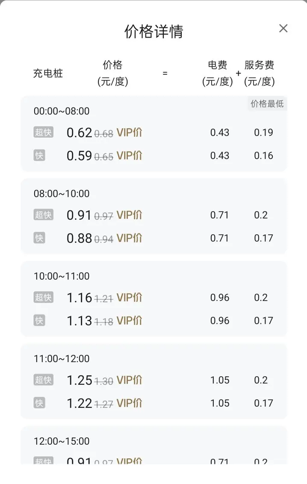Close the 价格详情 price details popup
307x484 pixels.
coord(283,28)
